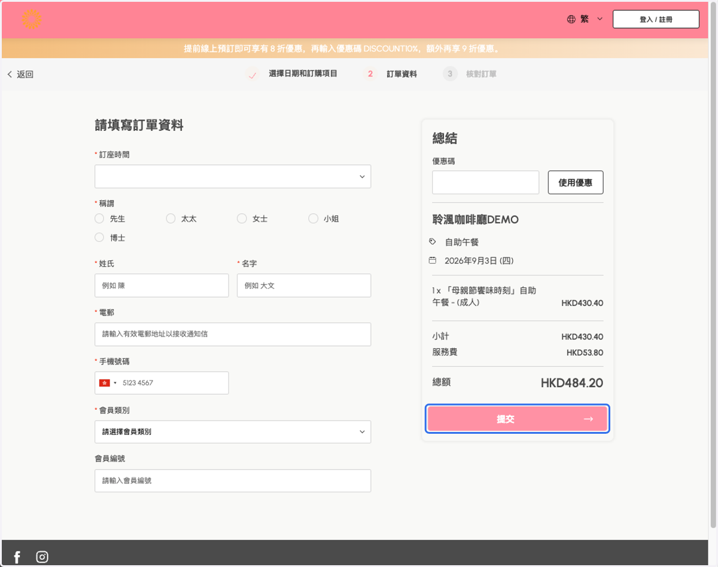The image size is (718, 567).
Task: Click the checkmark step one icon
Action: coord(252,74)
